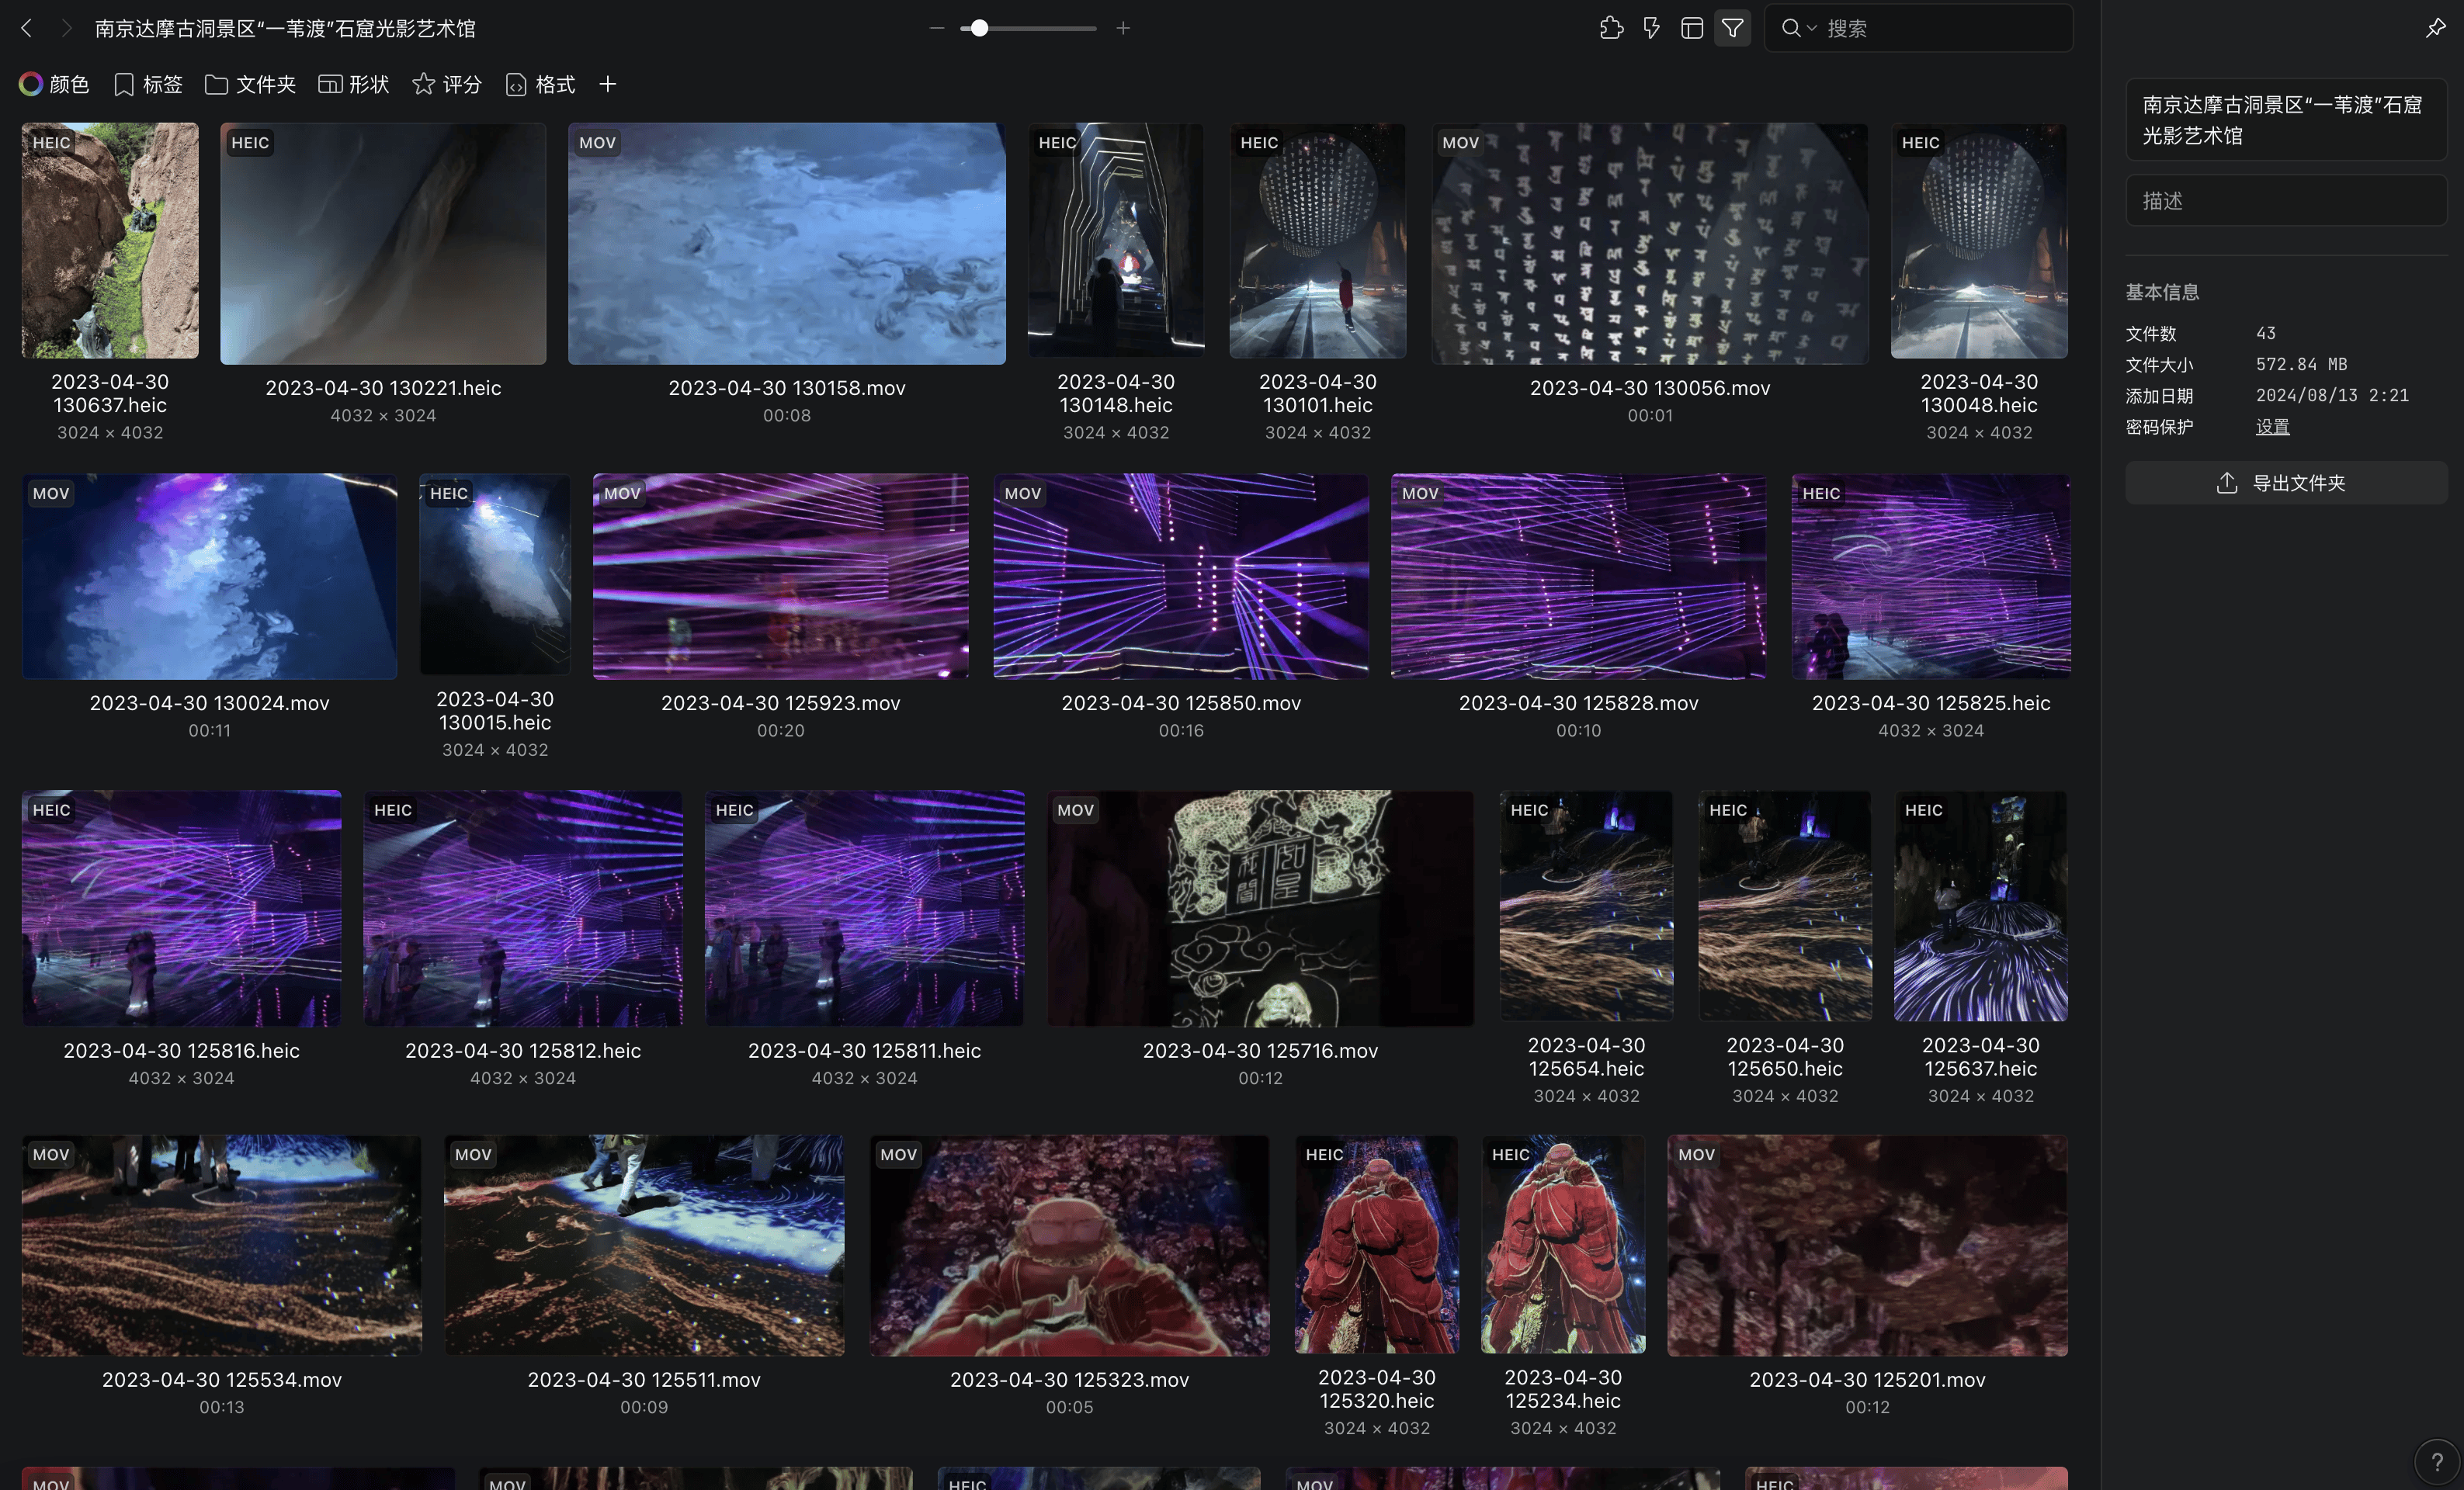2464x1490 pixels.
Task: Add a filter with the plus icon
Action: tap(607, 84)
